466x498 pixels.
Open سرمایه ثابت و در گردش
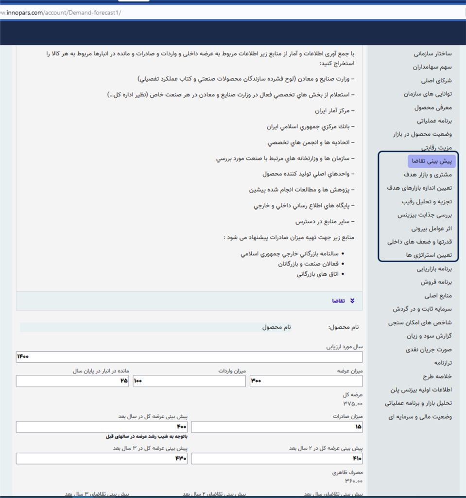422,309
